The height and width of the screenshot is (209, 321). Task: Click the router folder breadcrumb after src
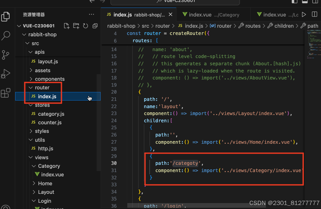163,26
